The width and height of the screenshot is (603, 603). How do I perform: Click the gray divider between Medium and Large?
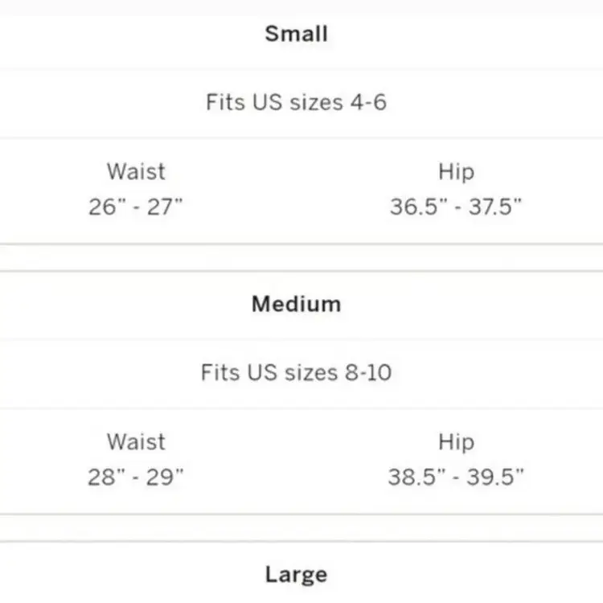click(301, 527)
